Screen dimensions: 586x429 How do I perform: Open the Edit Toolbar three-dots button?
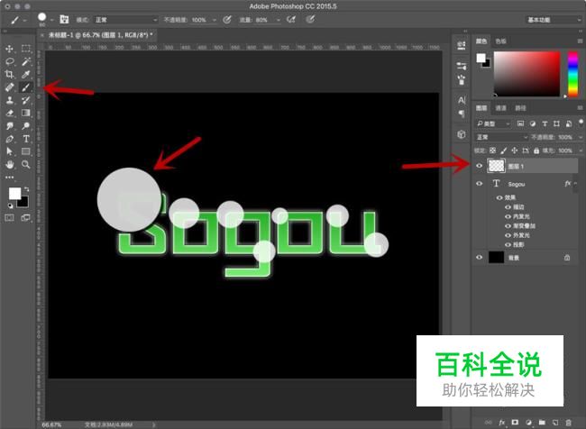point(9,178)
